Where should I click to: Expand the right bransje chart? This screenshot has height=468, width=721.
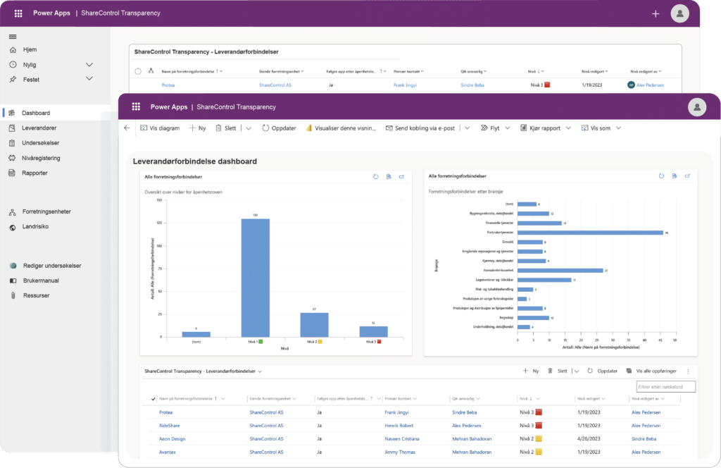click(687, 175)
